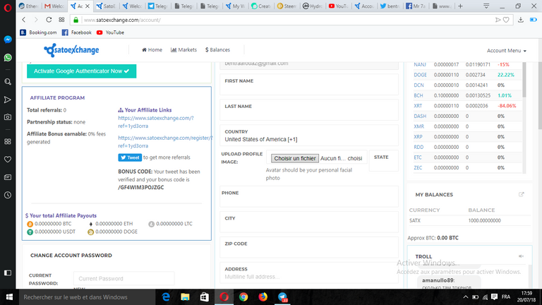Switch to the Gmail Welcome tab
The height and width of the screenshot is (305, 542).
(x=54, y=6)
